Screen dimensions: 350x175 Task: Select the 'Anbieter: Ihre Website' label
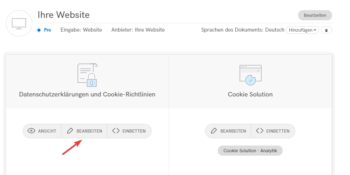click(138, 30)
